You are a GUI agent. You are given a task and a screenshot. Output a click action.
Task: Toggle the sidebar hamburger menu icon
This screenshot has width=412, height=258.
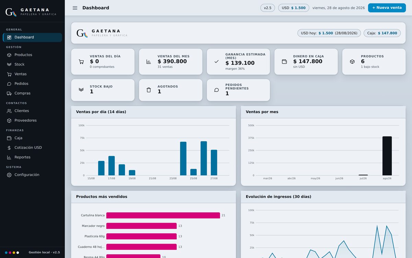75,8
